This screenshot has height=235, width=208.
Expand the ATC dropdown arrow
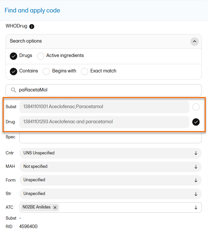[x=196, y=207]
